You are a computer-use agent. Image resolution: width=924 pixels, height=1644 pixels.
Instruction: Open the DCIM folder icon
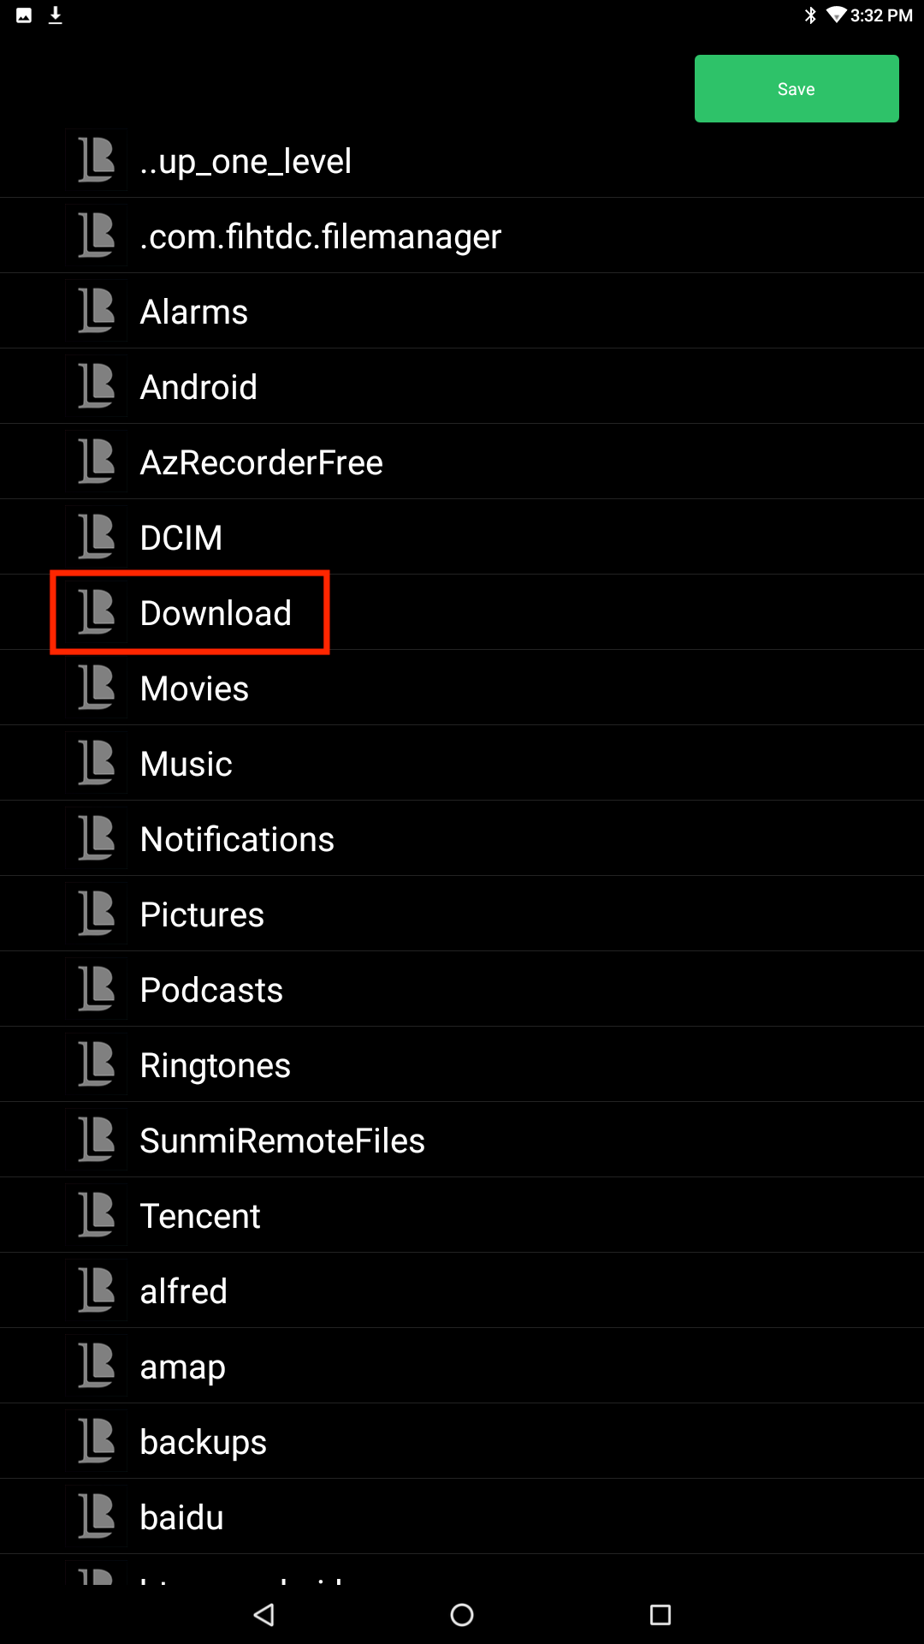coord(96,537)
